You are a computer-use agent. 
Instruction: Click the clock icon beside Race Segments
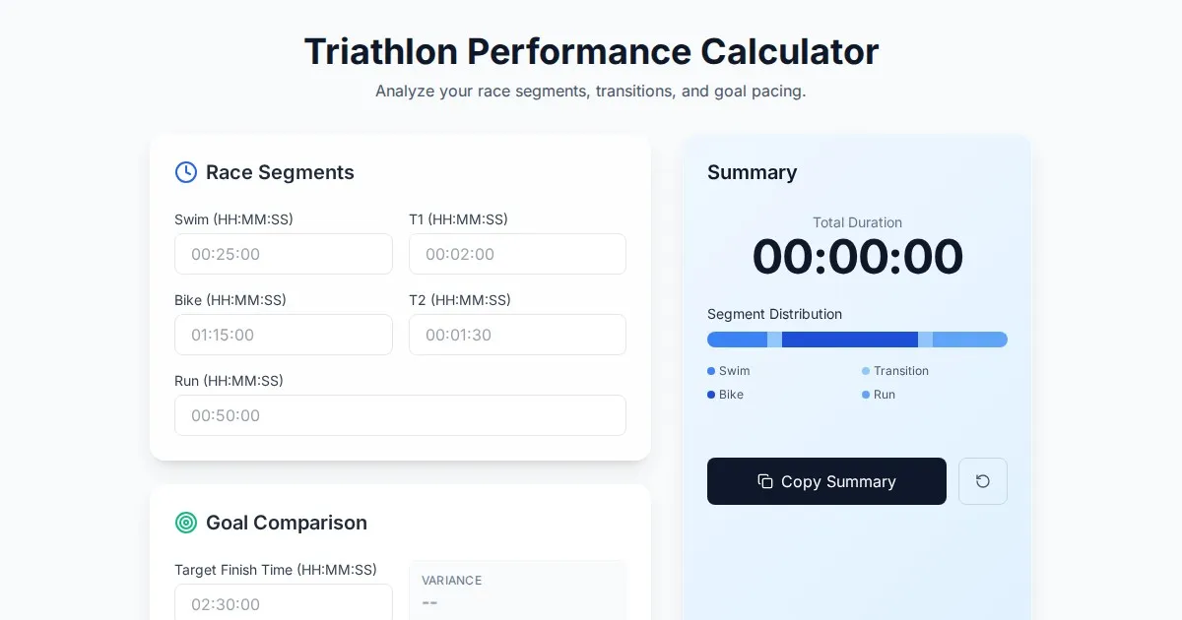[x=186, y=172]
